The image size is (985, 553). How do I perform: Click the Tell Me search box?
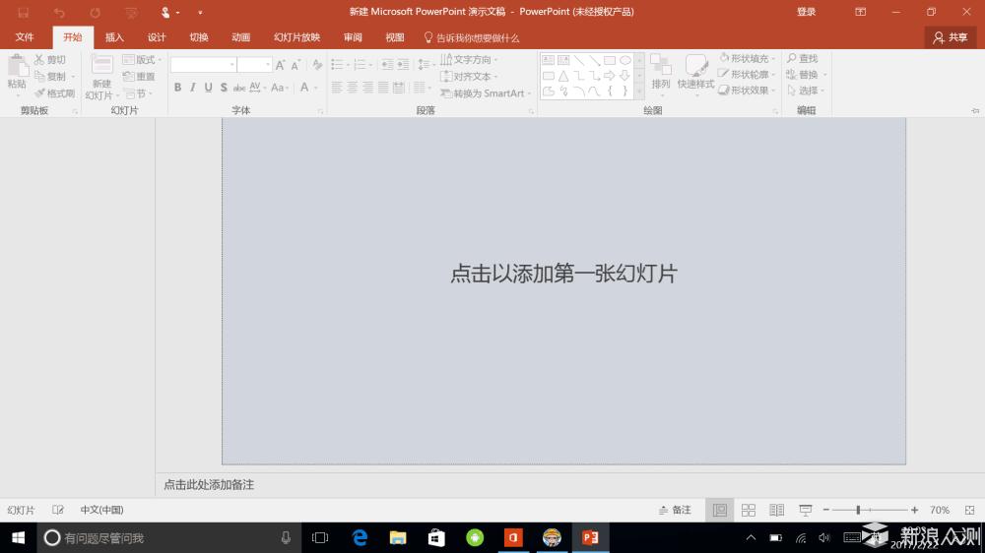(472, 37)
